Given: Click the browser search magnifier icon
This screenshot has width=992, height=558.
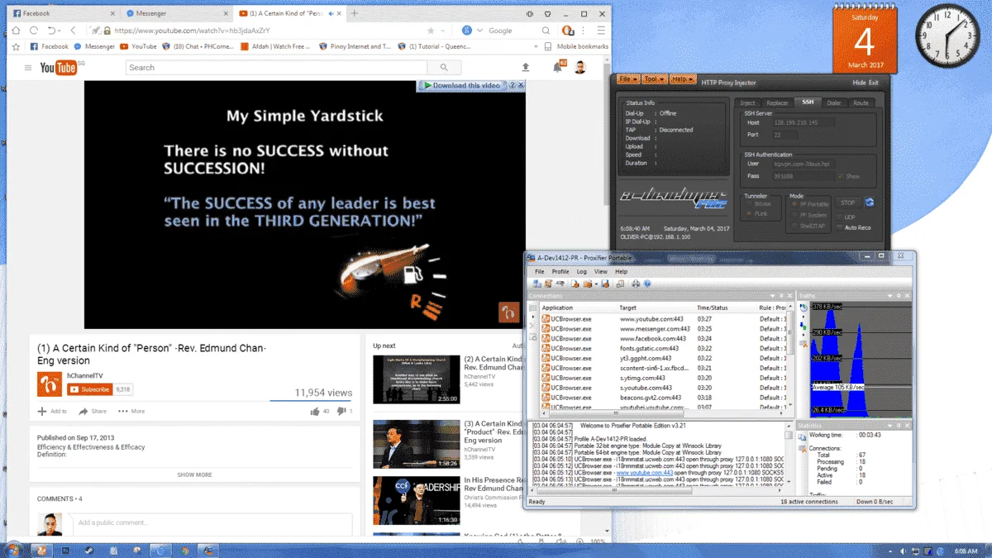Looking at the screenshot, I should pyautogui.click(x=546, y=31).
